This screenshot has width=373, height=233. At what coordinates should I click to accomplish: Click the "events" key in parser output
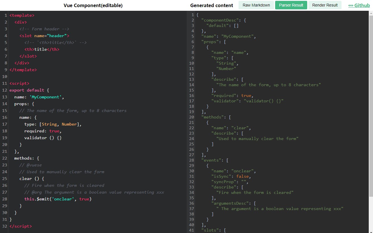pyautogui.click(x=210, y=160)
